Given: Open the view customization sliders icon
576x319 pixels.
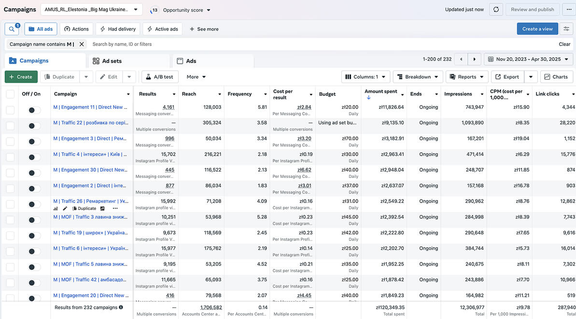Looking at the screenshot, I should [566, 29].
